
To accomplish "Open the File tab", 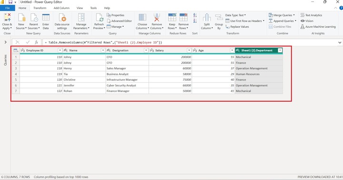I will [8, 8].
